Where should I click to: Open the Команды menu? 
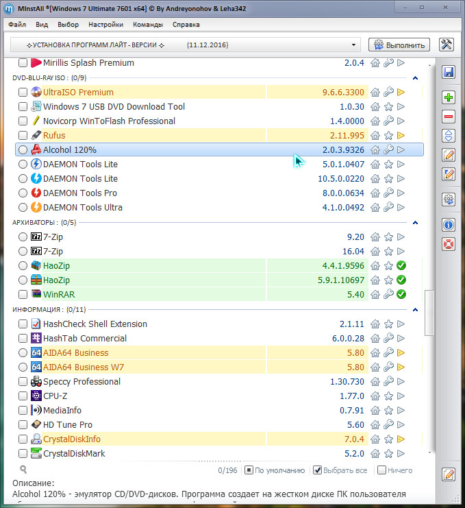147,25
